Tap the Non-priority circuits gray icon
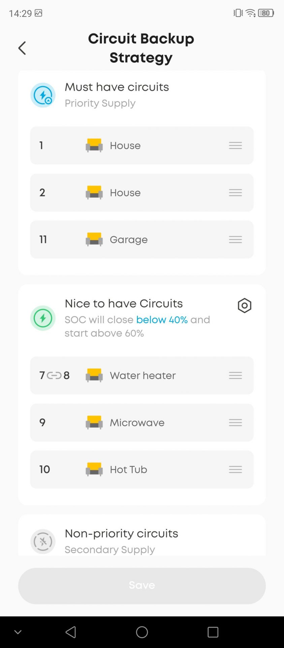 coord(43,541)
